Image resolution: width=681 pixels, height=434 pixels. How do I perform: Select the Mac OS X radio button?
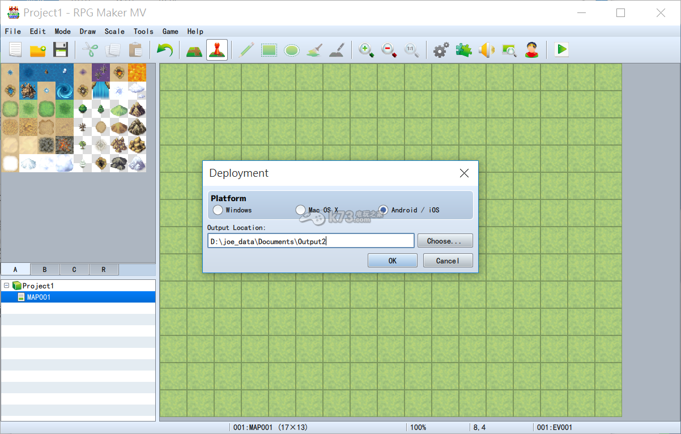tap(301, 210)
